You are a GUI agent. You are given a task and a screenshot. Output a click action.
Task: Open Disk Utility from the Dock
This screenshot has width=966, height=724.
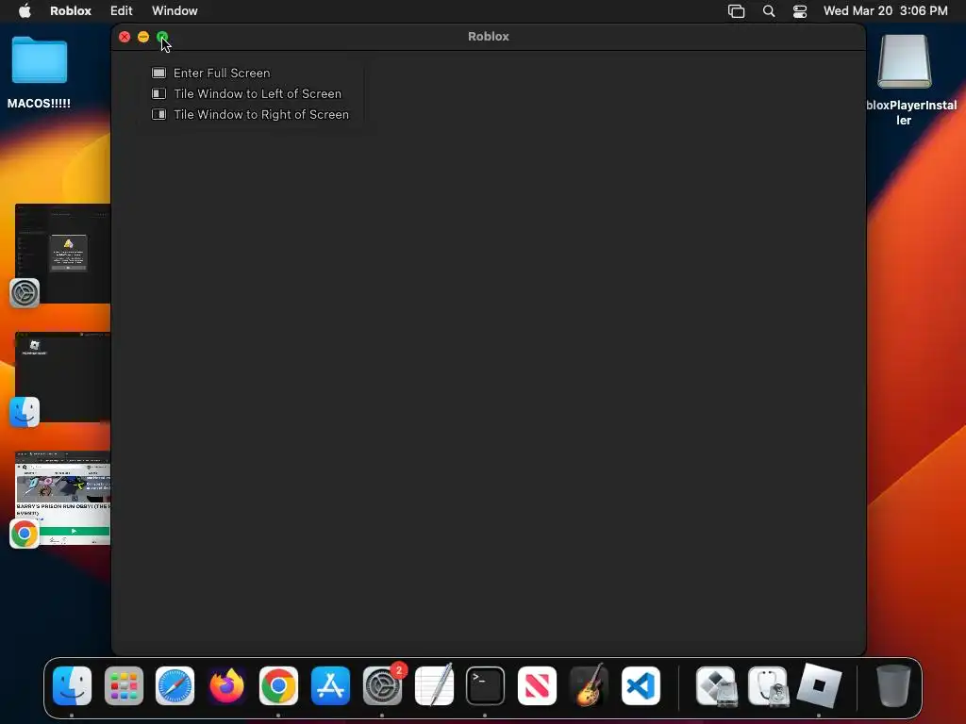(768, 685)
